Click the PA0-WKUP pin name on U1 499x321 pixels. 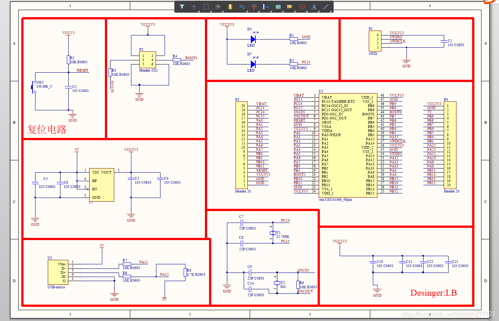coord(331,135)
